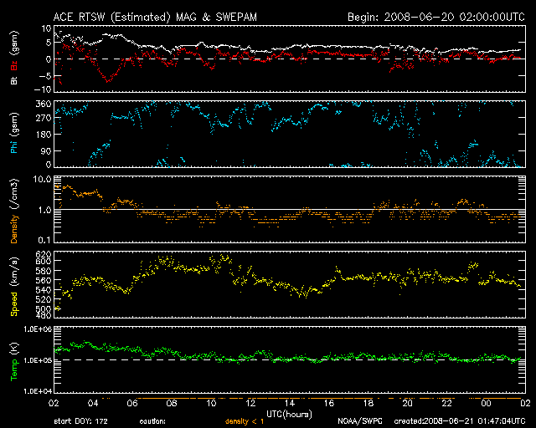The image size is (536, 428).
Task: Click the 'Temp (K)' axis label
Action: (14, 361)
